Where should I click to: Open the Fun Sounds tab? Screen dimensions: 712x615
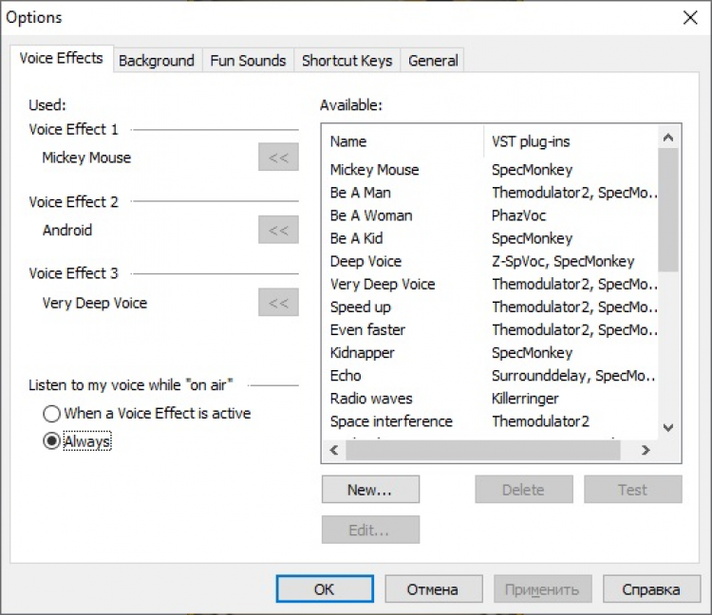pyautogui.click(x=248, y=60)
